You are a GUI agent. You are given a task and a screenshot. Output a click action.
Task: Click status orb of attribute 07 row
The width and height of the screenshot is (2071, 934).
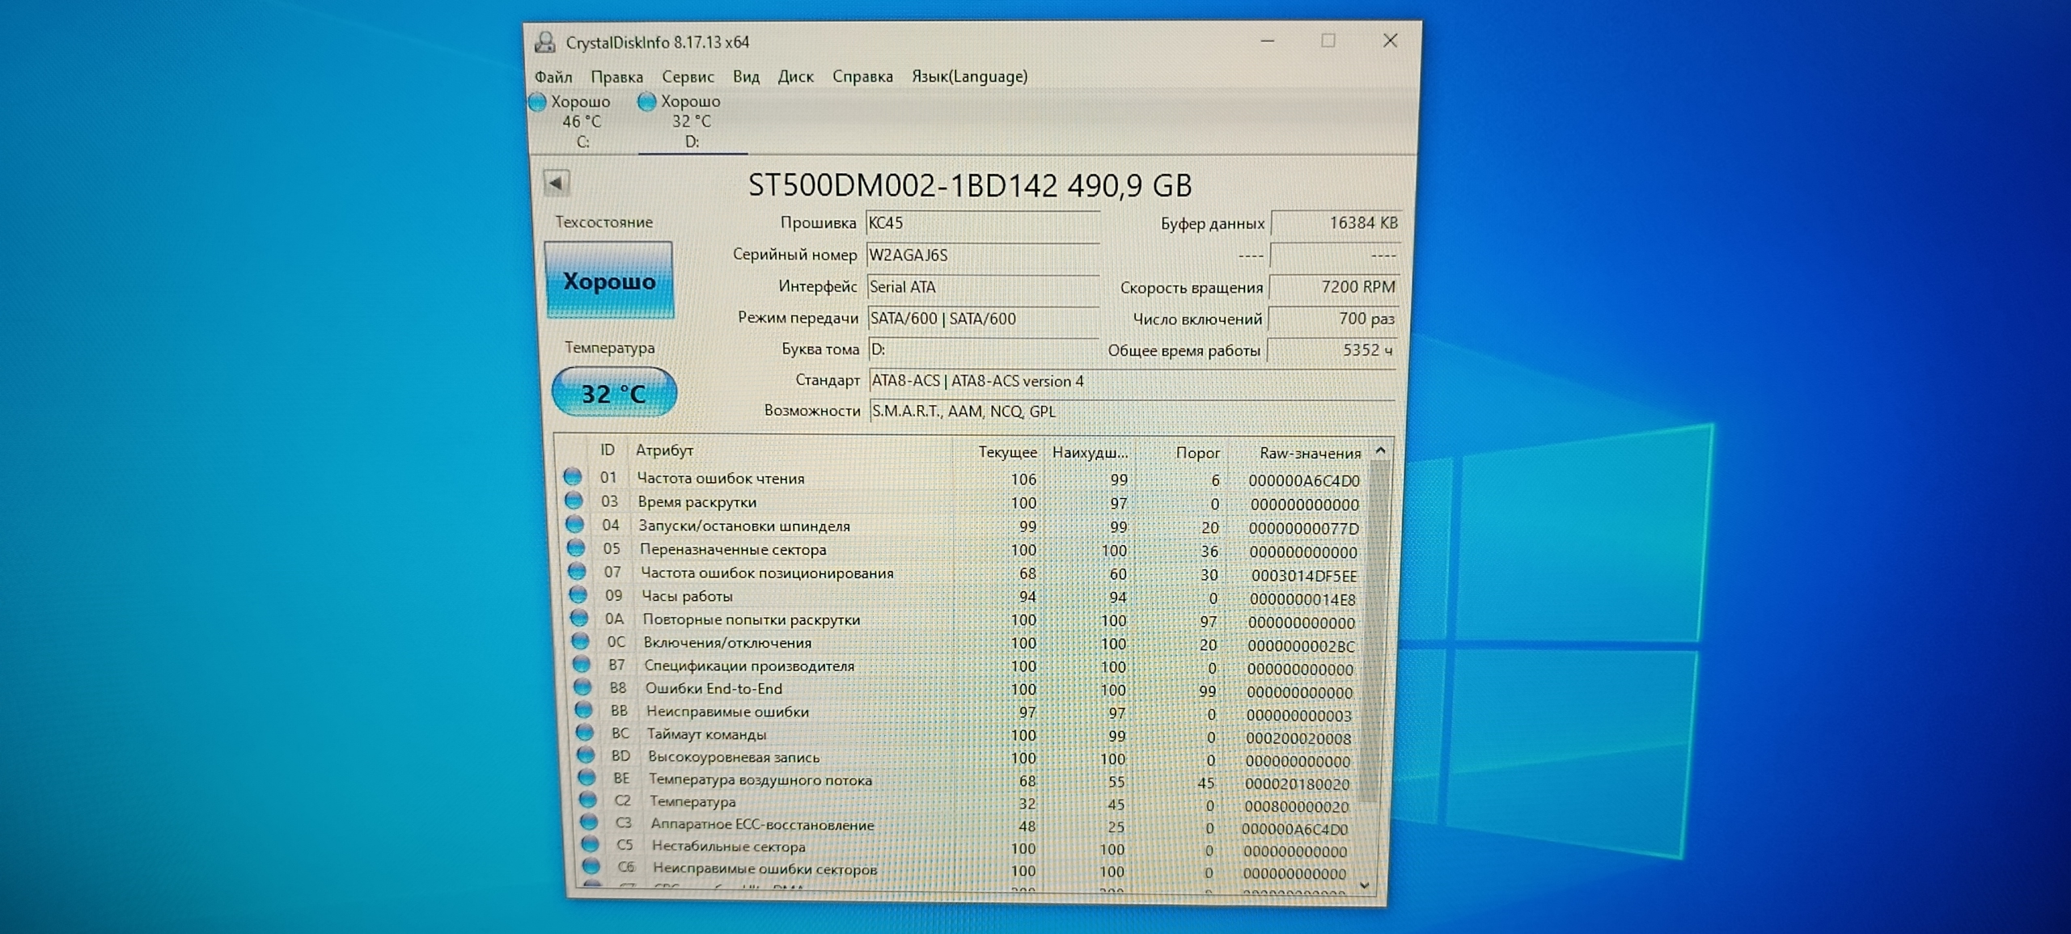coord(577,571)
